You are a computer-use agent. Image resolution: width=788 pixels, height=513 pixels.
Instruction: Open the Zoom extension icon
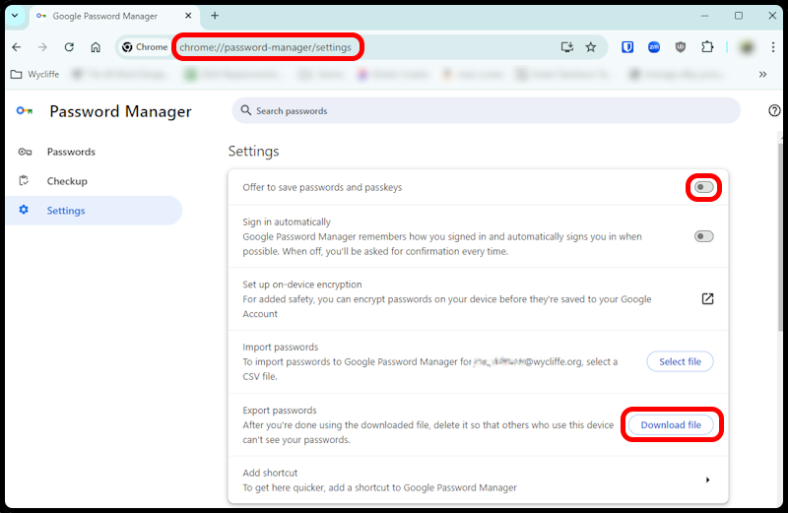point(654,47)
